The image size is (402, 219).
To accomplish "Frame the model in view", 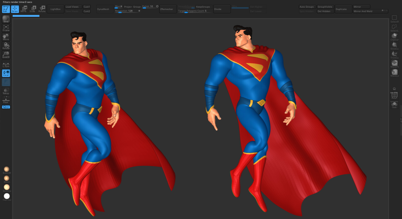I will [x=6, y=28].
